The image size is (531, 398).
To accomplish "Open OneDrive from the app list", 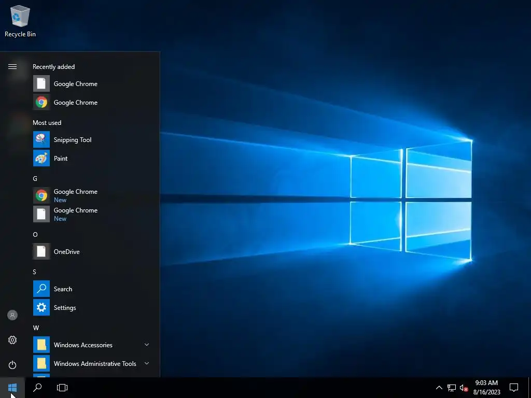I will tap(91, 251).
